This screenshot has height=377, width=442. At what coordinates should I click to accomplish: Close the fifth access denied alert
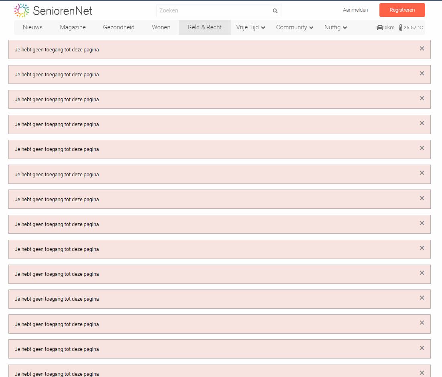(x=422, y=148)
